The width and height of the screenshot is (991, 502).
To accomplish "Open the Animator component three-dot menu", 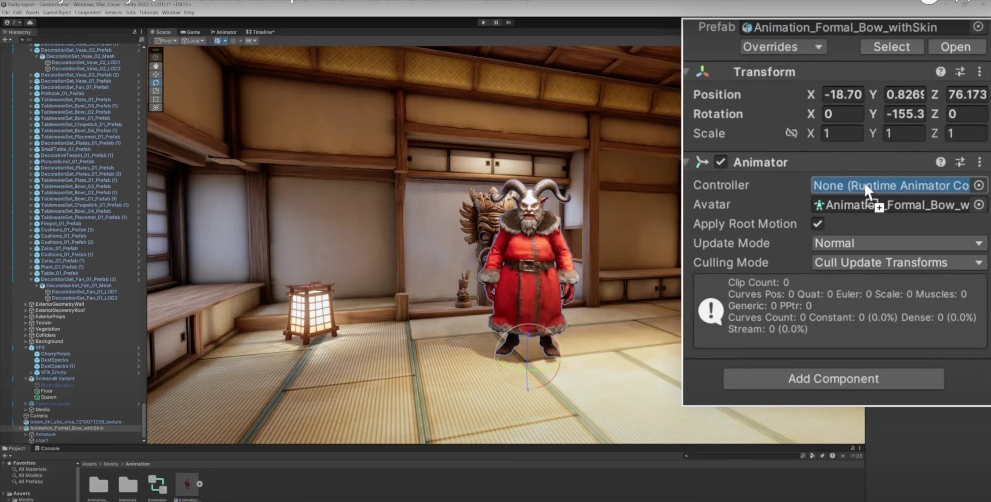I will (980, 162).
